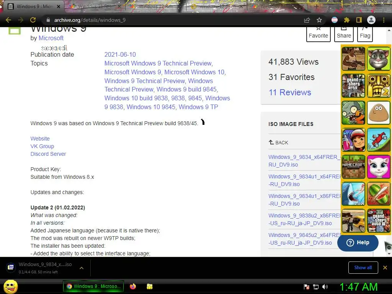Viewport: 392px width, 294px height.
Task: Open the Hungry Shark game icon
Action: click(353, 194)
